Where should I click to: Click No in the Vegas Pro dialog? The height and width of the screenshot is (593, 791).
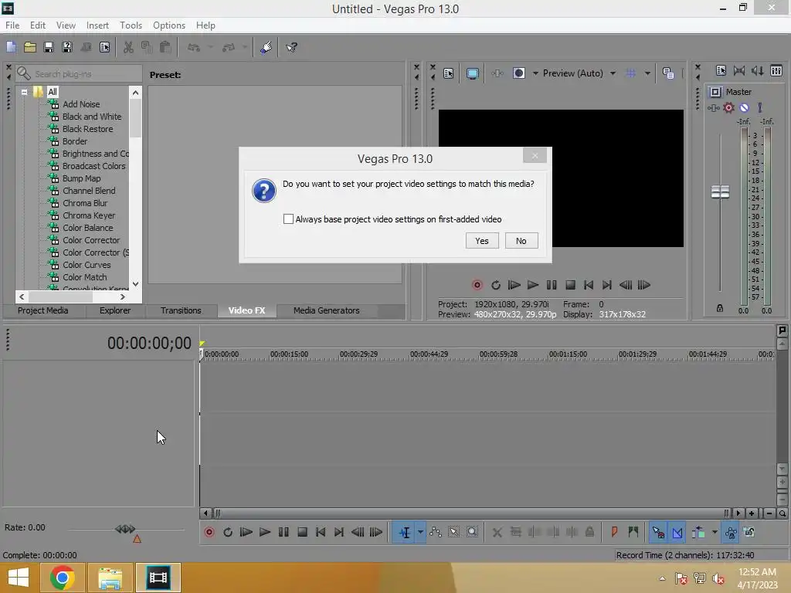(521, 241)
